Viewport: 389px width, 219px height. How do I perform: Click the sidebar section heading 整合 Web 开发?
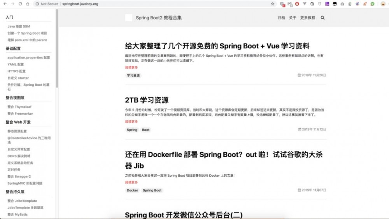pos(18,122)
